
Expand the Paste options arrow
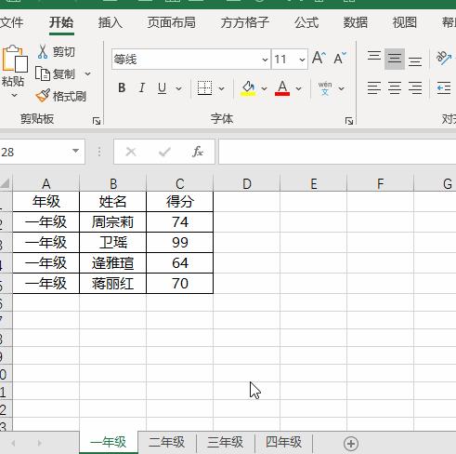pyautogui.click(x=14, y=95)
